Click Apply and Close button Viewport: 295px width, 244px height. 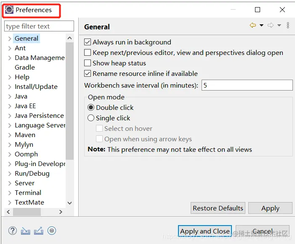click(205, 231)
